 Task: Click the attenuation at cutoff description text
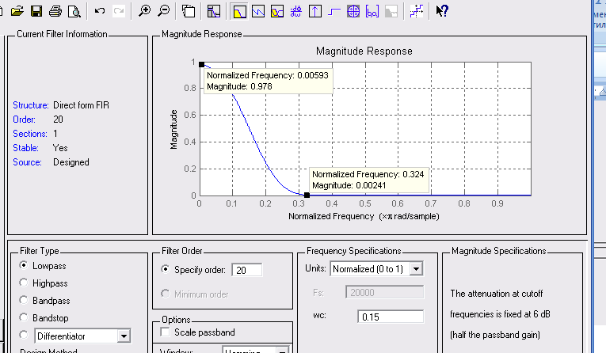point(500,314)
